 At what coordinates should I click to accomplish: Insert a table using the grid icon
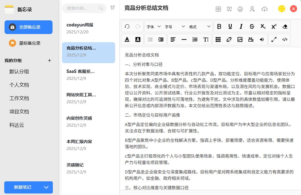[218, 39]
